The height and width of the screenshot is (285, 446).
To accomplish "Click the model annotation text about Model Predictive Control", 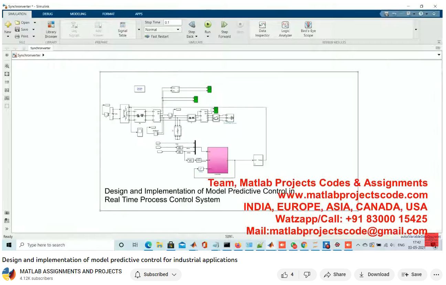I will click(x=199, y=195).
